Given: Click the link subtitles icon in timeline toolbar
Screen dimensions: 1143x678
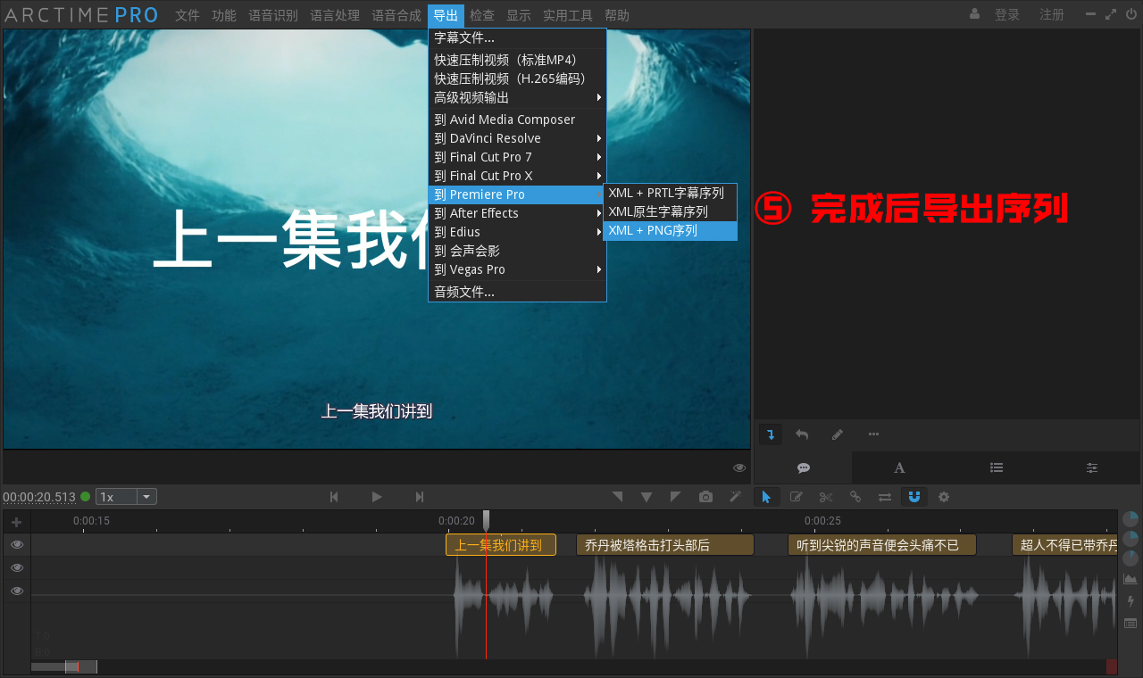Looking at the screenshot, I should [x=855, y=496].
